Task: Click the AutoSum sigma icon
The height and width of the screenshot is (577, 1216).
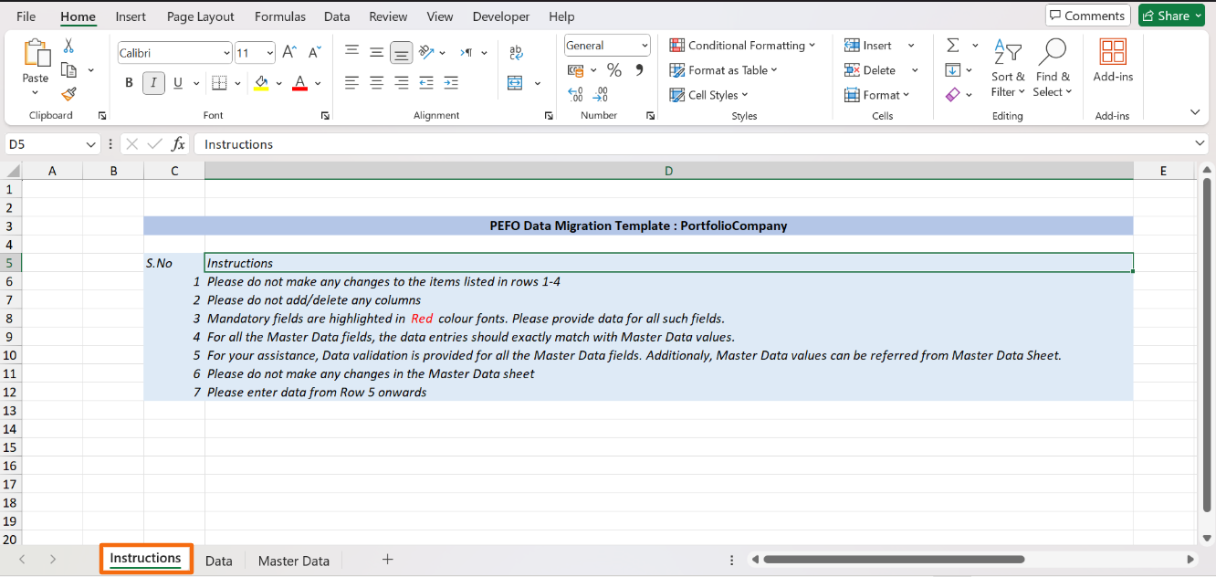Action: click(x=952, y=46)
